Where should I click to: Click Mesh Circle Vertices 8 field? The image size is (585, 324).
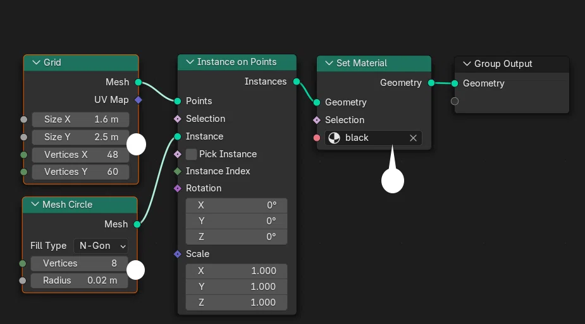click(80, 263)
